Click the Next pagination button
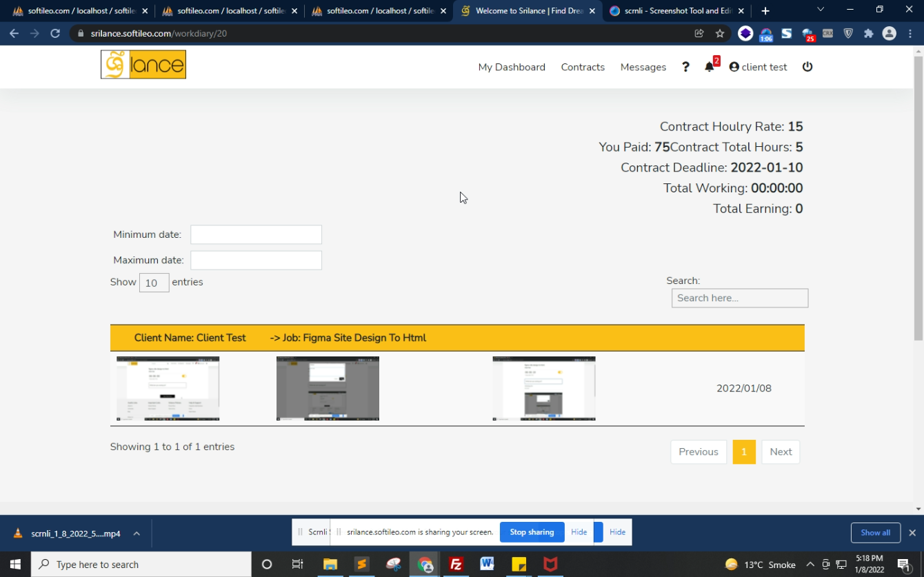 (781, 452)
